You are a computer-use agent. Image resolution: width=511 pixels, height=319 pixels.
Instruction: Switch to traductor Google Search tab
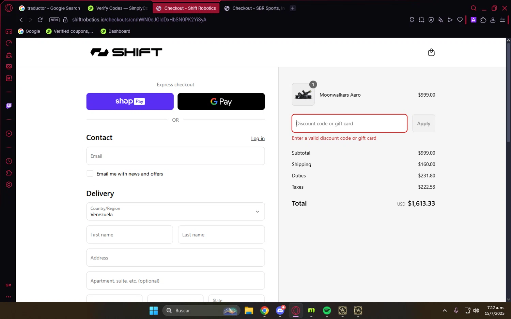pyautogui.click(x=50, y=8)
